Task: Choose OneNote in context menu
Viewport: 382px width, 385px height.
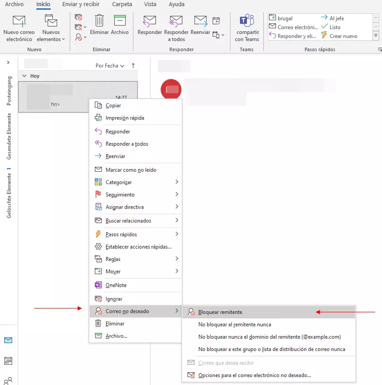Action: point(136,285)
